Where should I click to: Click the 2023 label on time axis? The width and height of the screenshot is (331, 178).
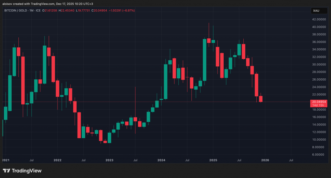point(109,160)
